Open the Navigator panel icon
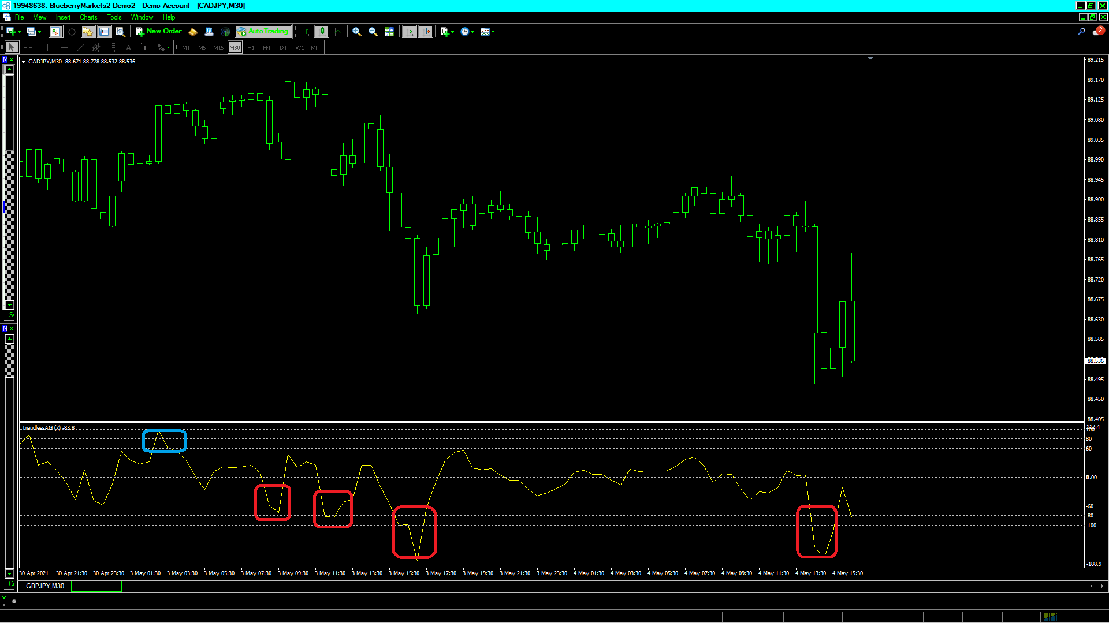Screen dimensions: 1109x623 (88, 32)
